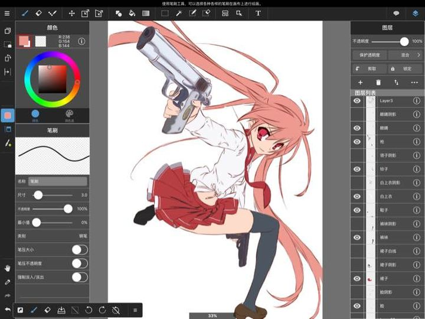Choose the dotted-line snap brush tool
The image size is (425, 319).
[x=52, y=13]
